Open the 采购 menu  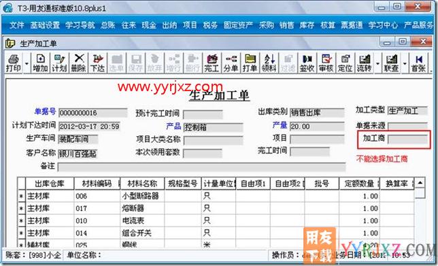(266, 25)
